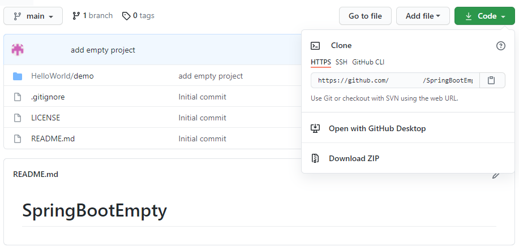The image size is (519, 251).
Task: Open the LICENSE file
Action: (x=46, y=118)
